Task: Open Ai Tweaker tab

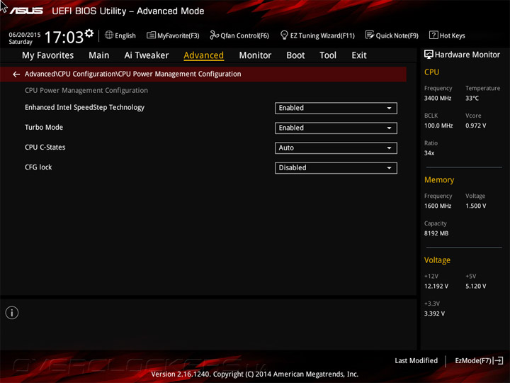Action: (147, 55)
